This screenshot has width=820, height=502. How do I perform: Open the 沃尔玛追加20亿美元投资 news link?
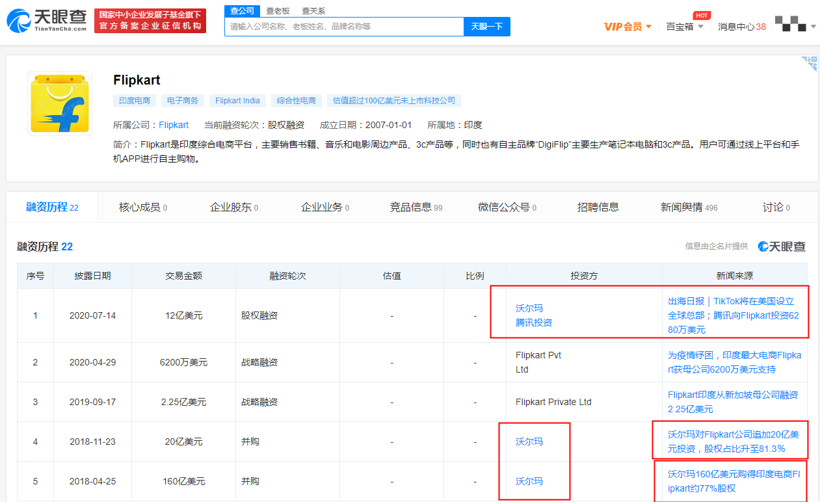click(734, 442)
